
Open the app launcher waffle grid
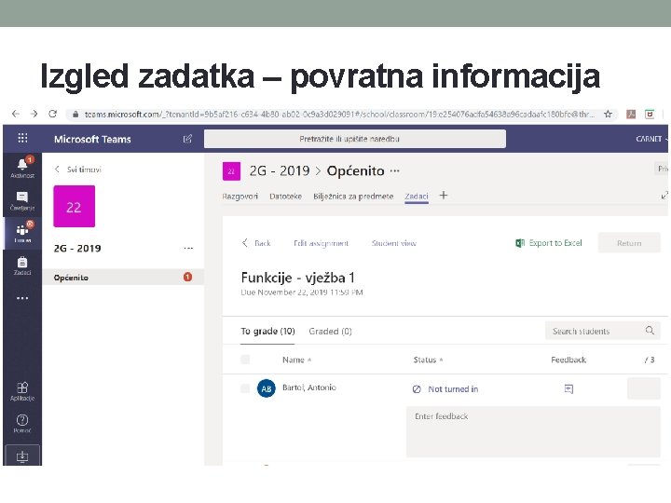[x=22, y=138]
